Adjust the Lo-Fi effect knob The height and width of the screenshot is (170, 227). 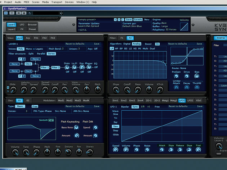tap(75, 67)
